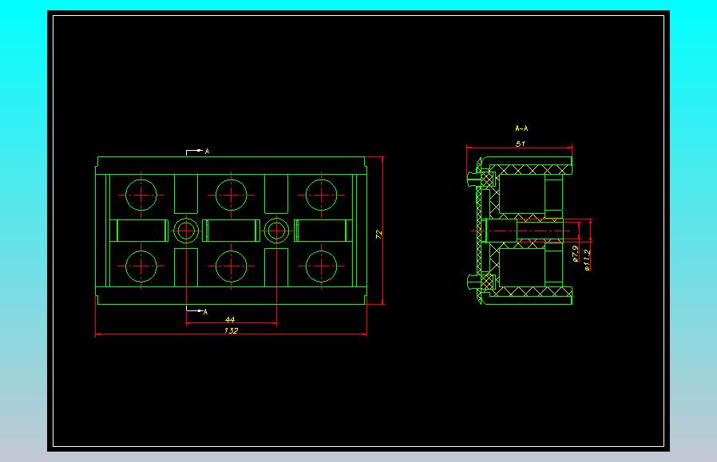This screenshot has width=717, height=462.
Task: Click the "ø11.2" diameter dimension text
Action: (588, 260)
